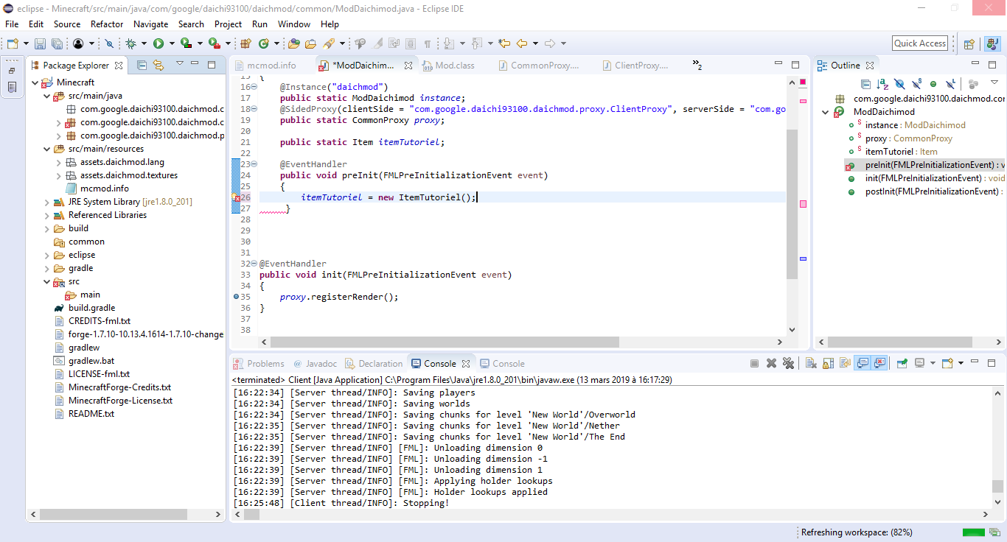
Task: Click the green workspace refresh progress bar
Action: (x=973, y=532)
